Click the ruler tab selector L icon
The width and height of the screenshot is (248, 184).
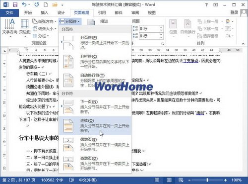point(4,51)
